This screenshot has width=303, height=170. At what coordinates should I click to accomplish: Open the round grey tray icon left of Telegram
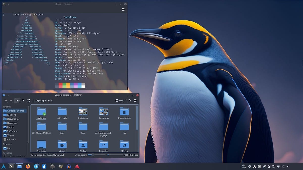point(259,166)
